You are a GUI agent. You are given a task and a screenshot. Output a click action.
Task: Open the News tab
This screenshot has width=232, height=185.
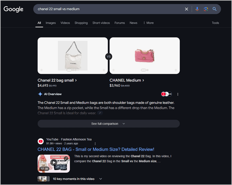tap(133, 23)
